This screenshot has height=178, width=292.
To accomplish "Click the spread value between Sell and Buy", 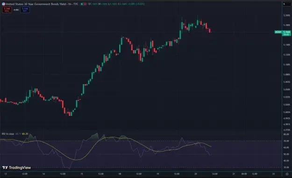I will point(16,10).
